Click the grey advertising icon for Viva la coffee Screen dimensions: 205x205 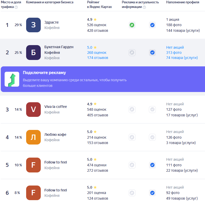pyautogui.click(x=132, y=109)
